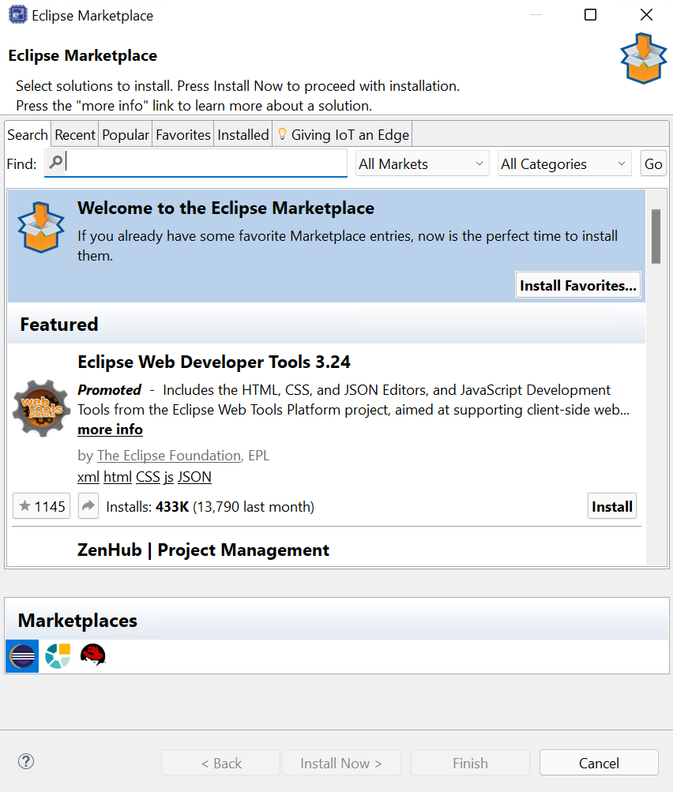Click the CSS tag link
The height and width of the screenshot is (792, 673).
148,477
